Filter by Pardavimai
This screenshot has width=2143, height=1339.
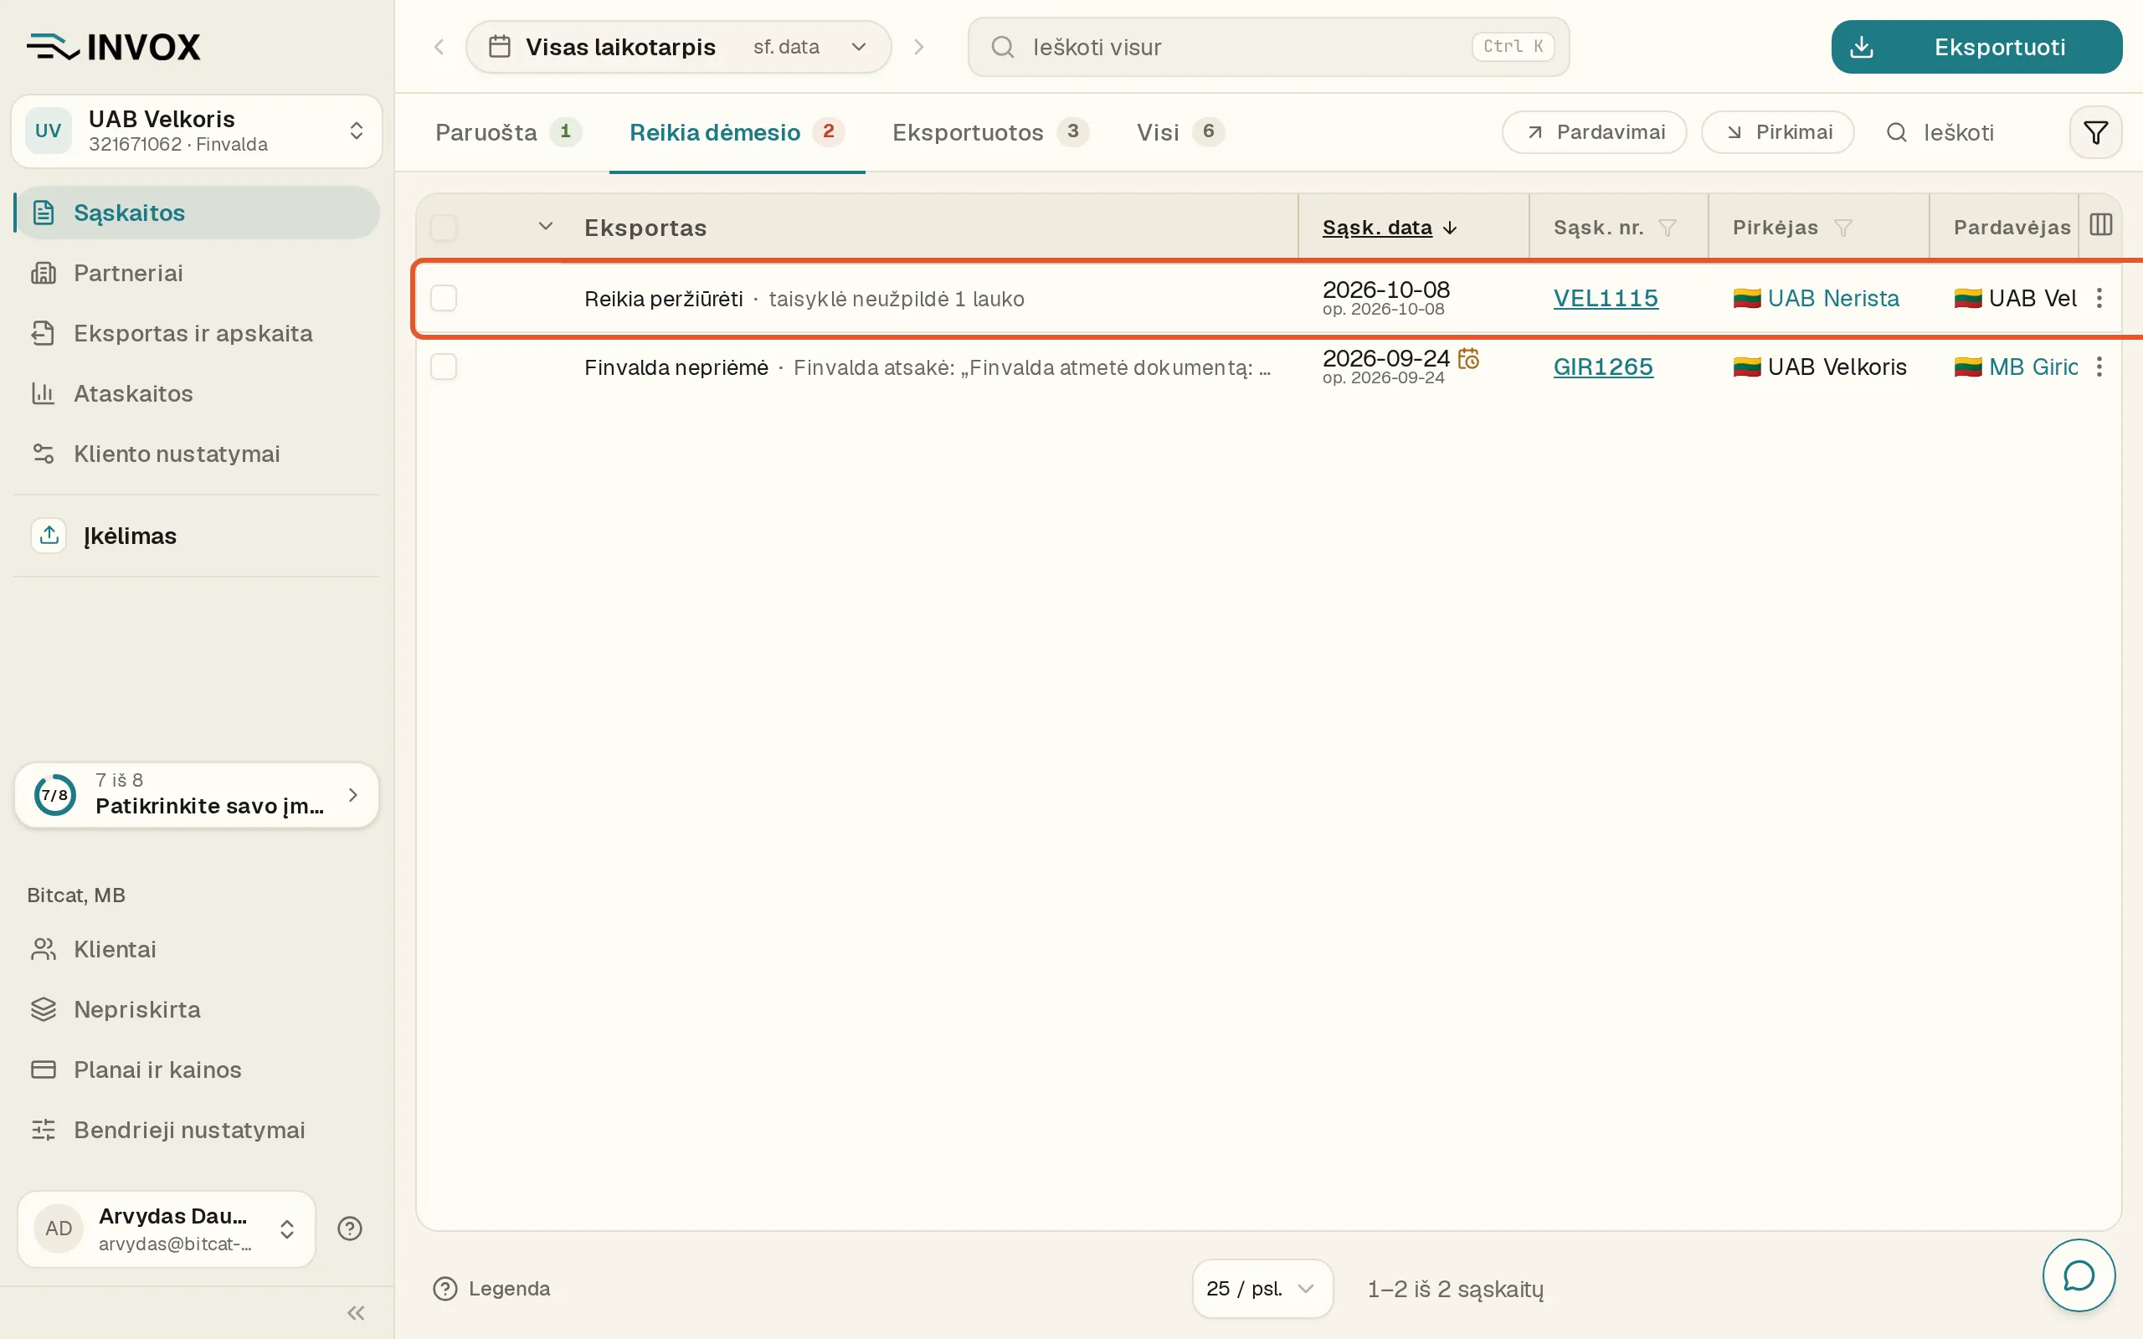click(x=1594, y=132)
